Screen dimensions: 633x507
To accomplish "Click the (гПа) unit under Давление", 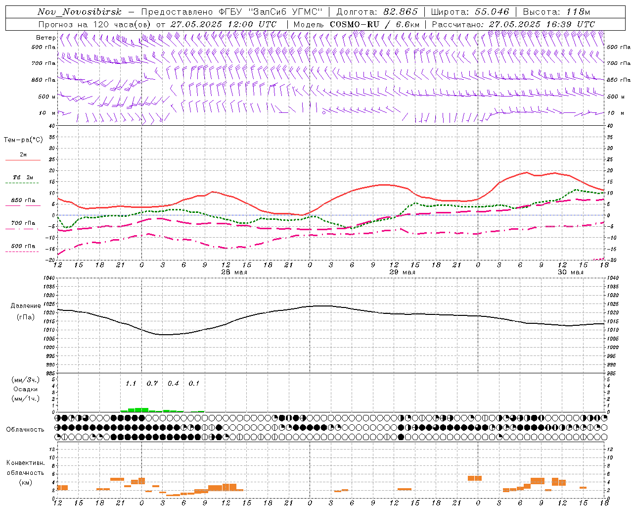I will (x=26, y=317).
